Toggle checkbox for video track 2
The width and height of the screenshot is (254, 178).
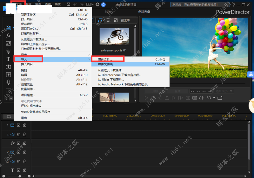coord(19,152)
